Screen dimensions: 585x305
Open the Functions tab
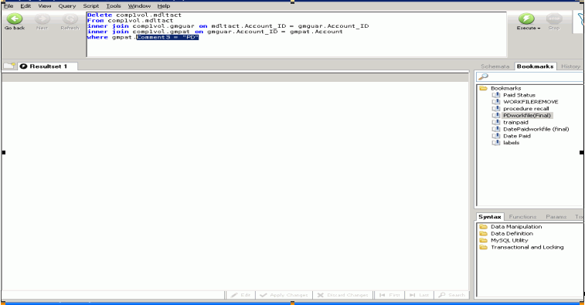point(522,217)
